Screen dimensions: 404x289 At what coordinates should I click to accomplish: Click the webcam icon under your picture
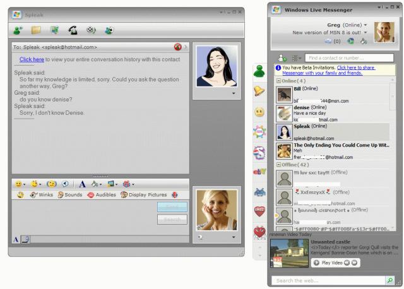(200, 237)
